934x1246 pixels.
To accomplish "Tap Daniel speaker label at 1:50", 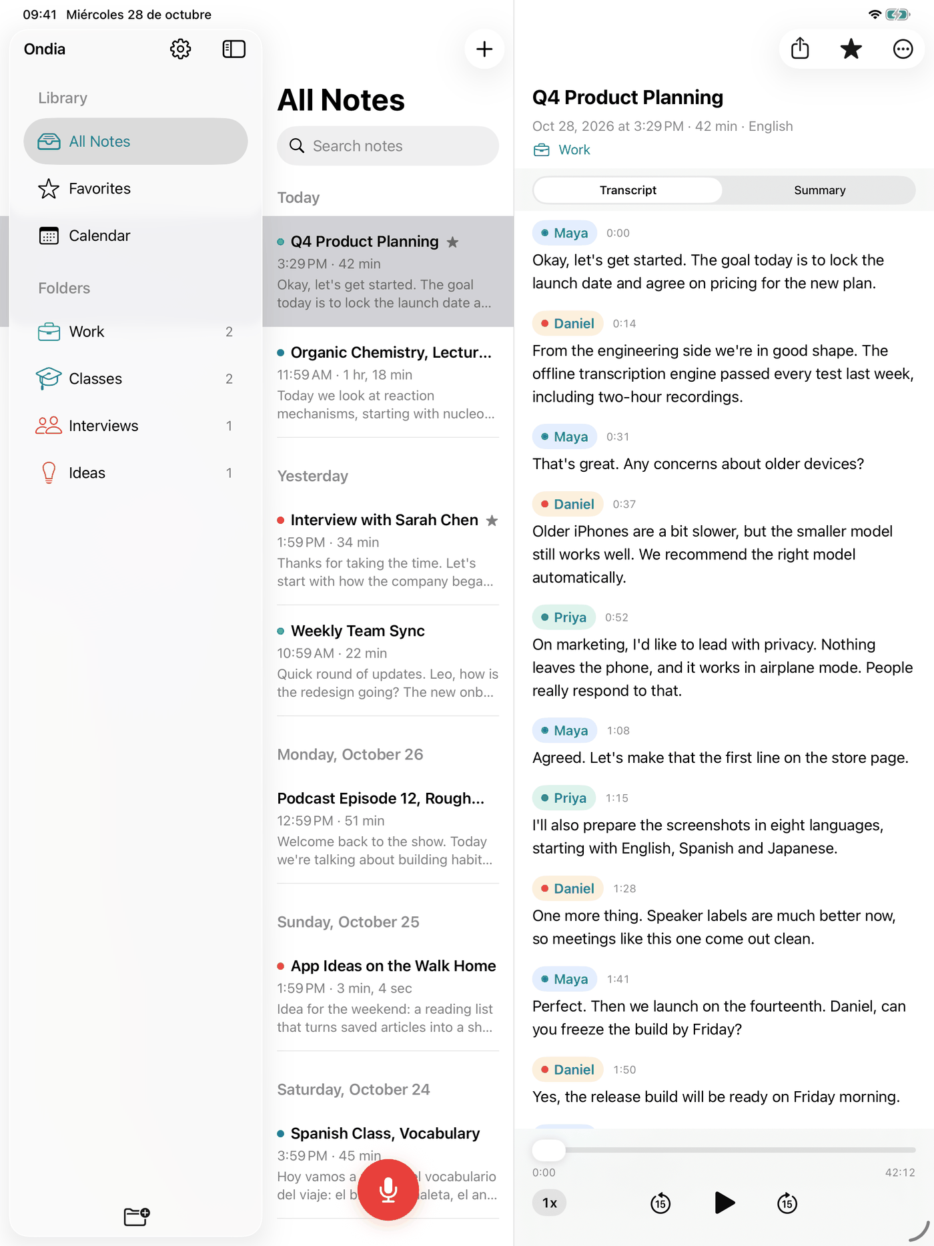I will (568, 1070).
